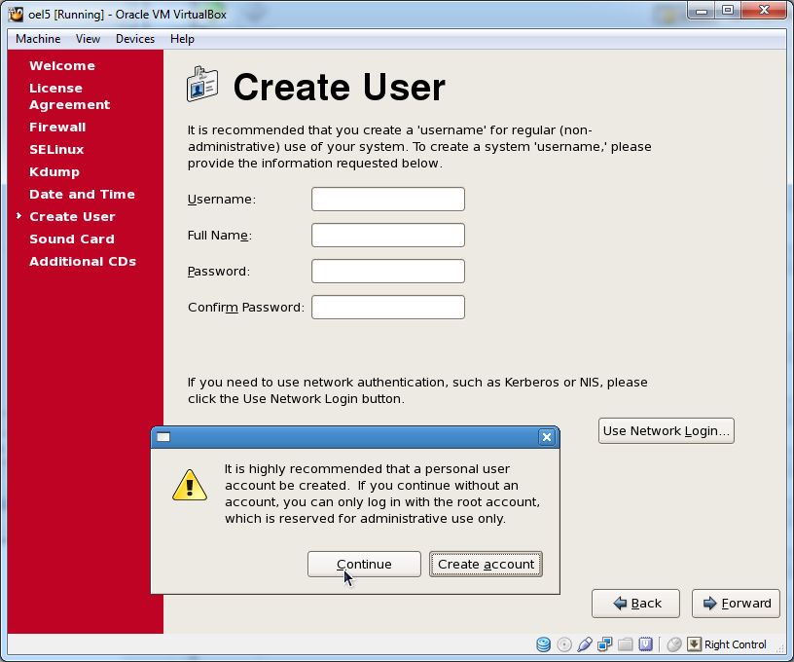Click into the Password field

point(388,271)
